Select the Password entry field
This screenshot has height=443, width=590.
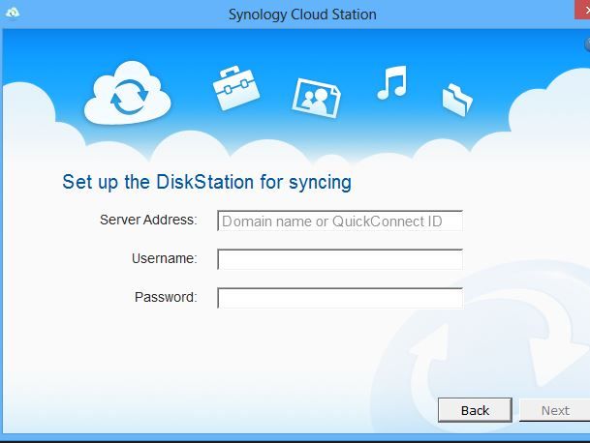340,298
